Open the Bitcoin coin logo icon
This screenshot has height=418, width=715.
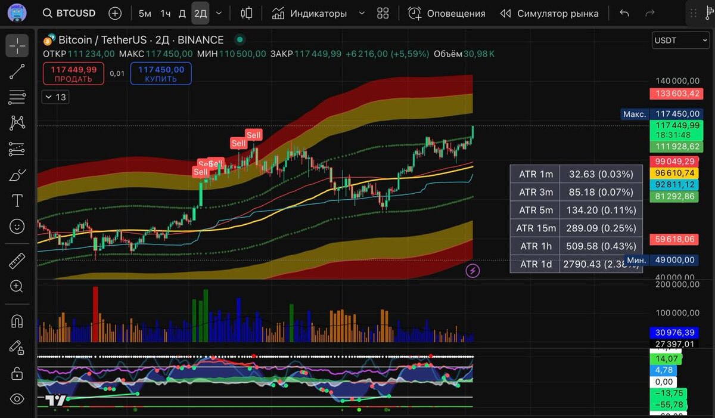click(49, 40)
